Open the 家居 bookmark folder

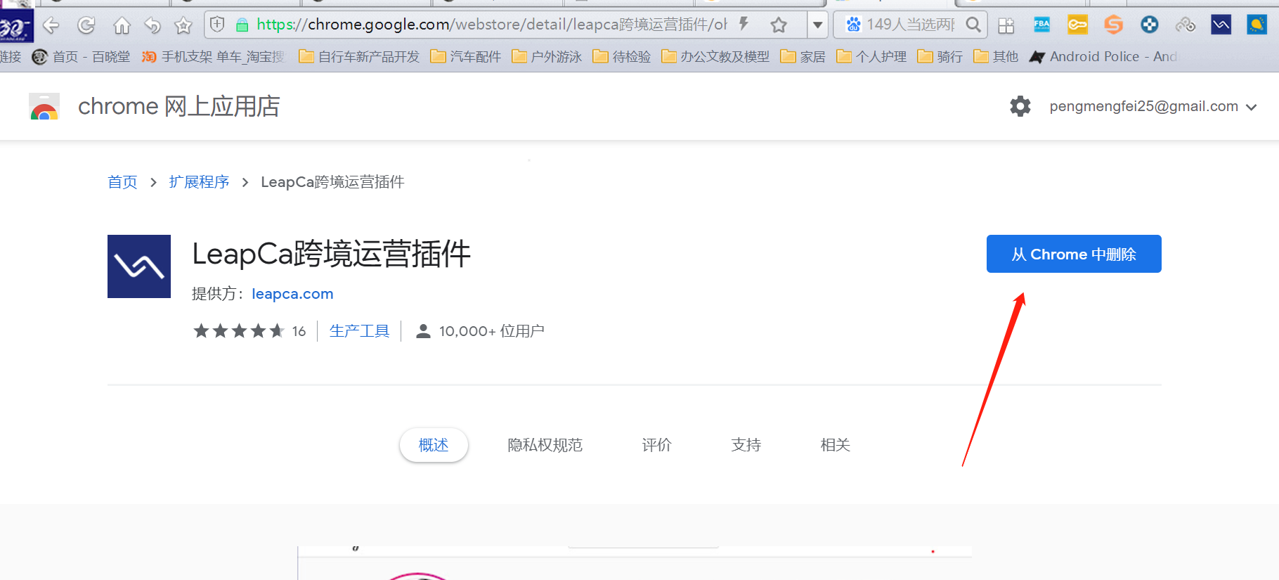[803, 57]
